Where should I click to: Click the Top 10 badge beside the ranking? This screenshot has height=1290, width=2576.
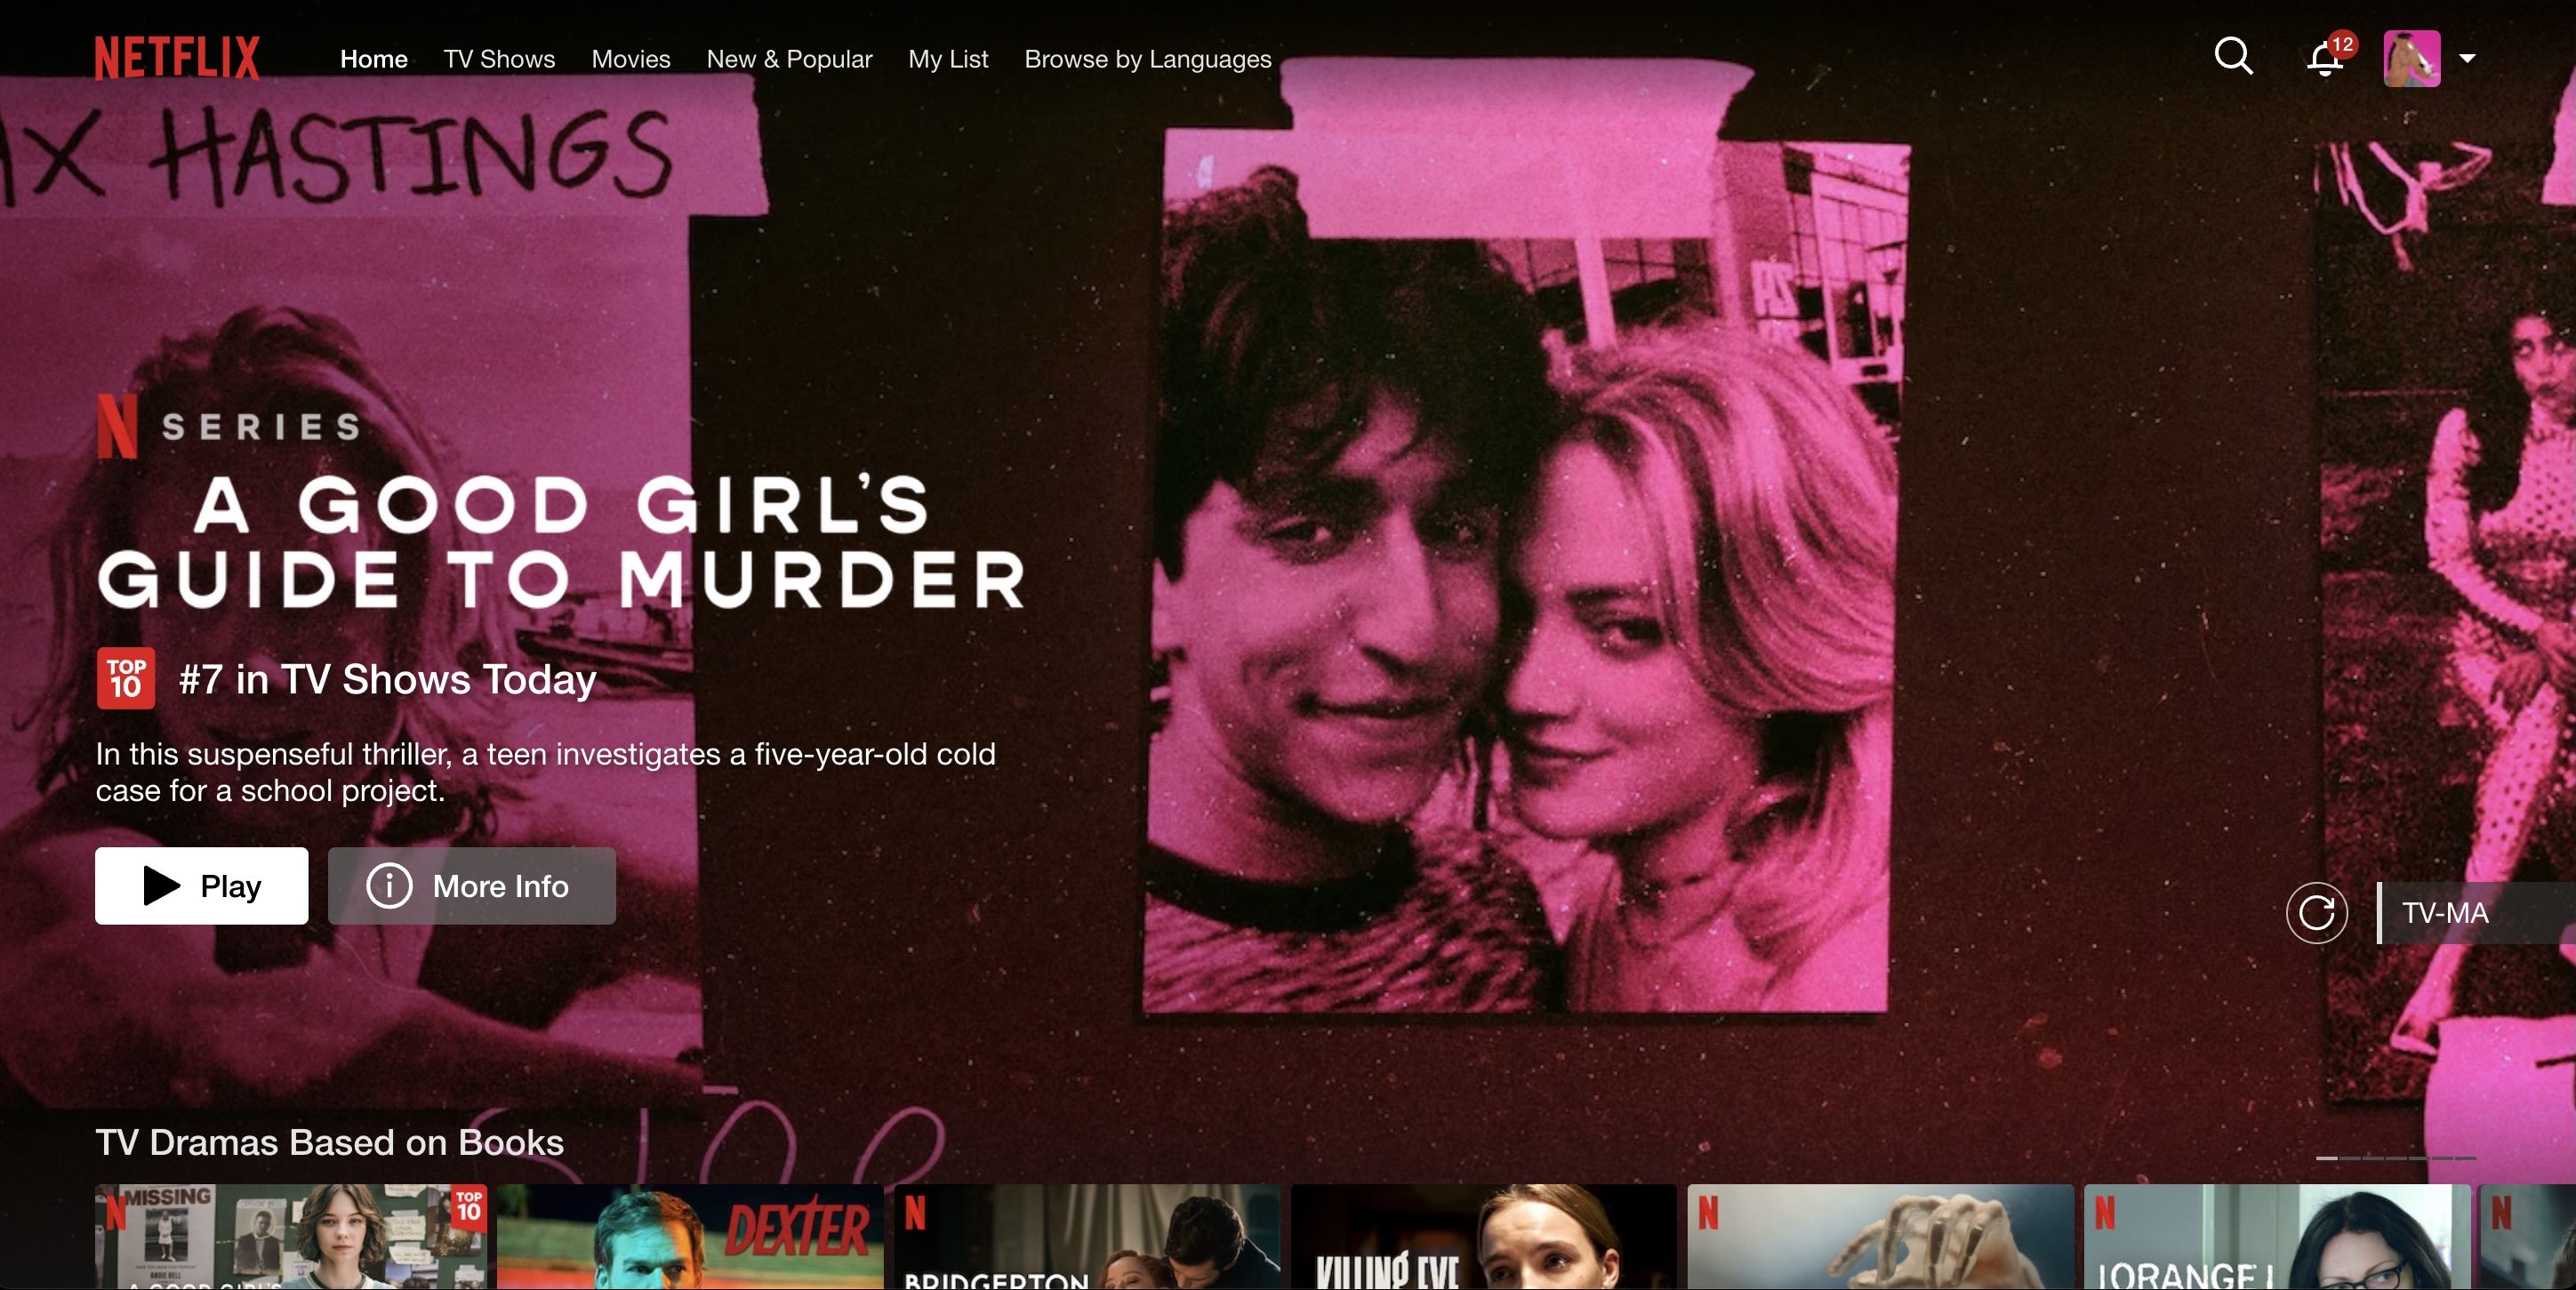[x=126, y=679]
